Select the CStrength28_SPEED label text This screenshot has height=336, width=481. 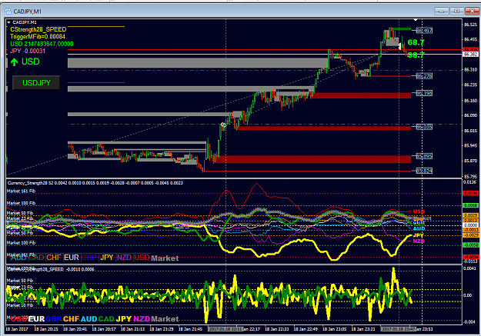38,29
